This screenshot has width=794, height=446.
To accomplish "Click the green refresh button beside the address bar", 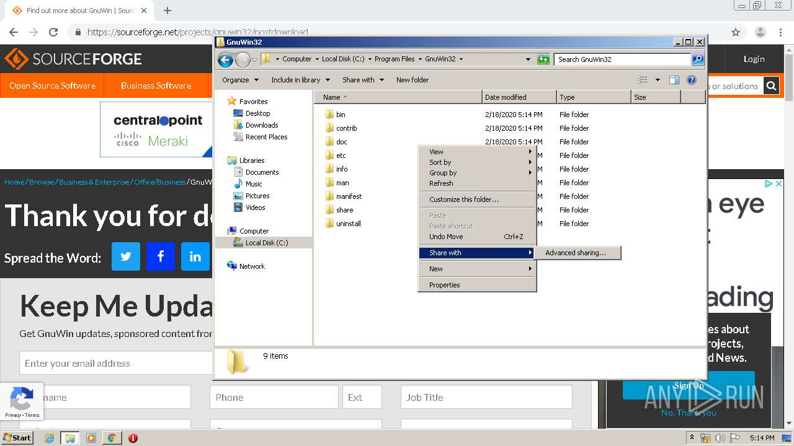I will (x=543, y=59).
